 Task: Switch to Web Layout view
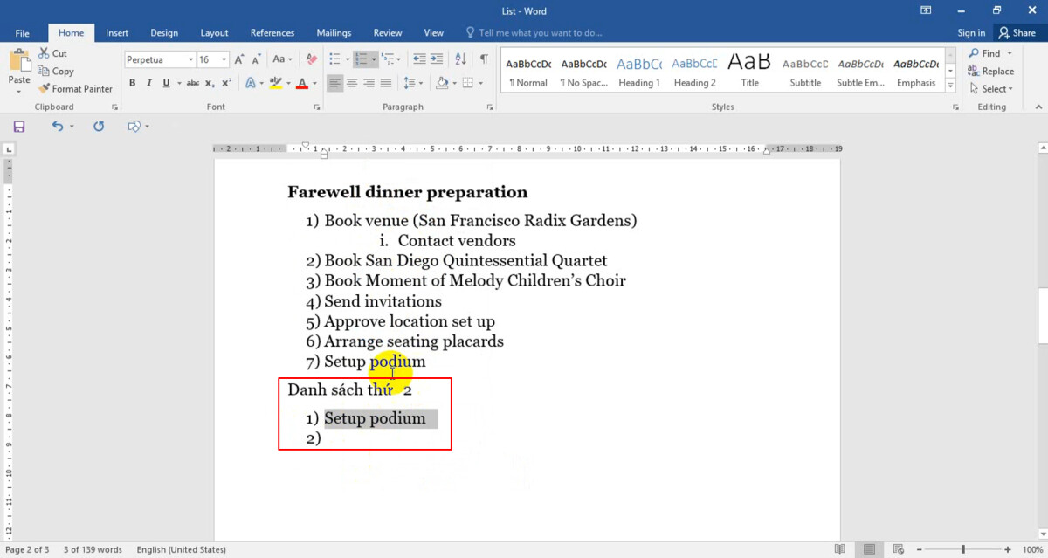pos(899,549)
